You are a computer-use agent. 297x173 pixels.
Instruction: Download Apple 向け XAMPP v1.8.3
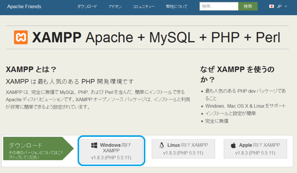coord(255,149)
